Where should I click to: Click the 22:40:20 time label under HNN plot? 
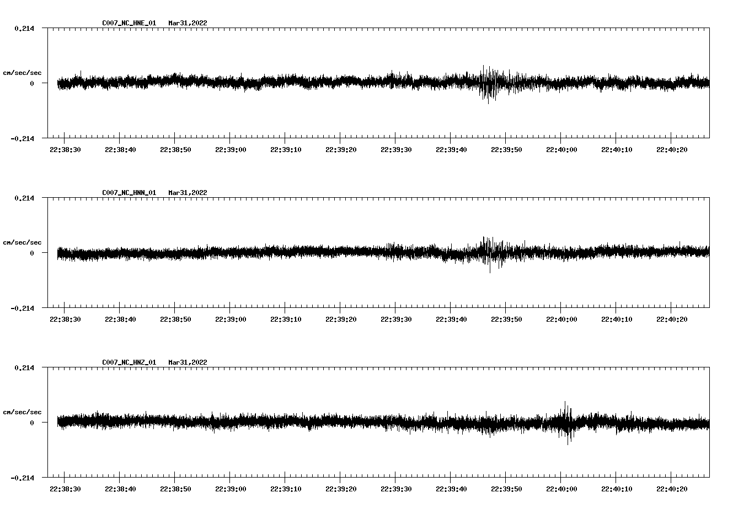(x=672, y=320)
